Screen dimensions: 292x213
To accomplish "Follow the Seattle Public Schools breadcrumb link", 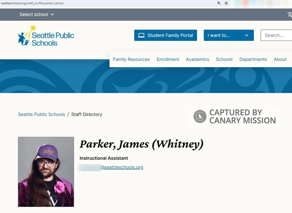I will pos(42,114).
